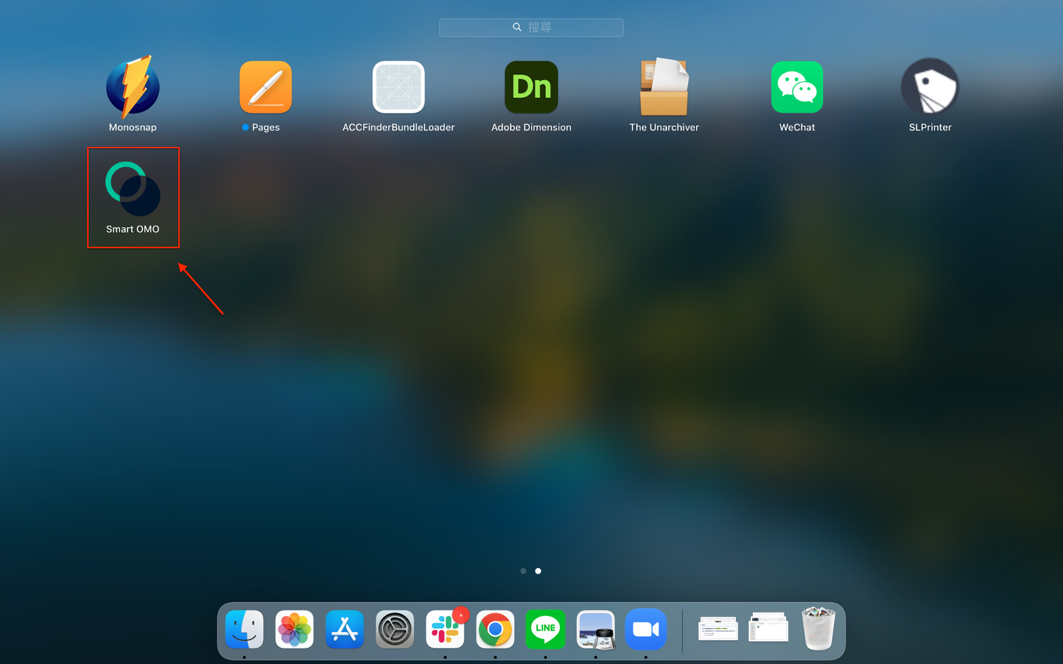The image size is (1063, 664).
Task: Launch Zoom from the Dock
Action: 646,629
